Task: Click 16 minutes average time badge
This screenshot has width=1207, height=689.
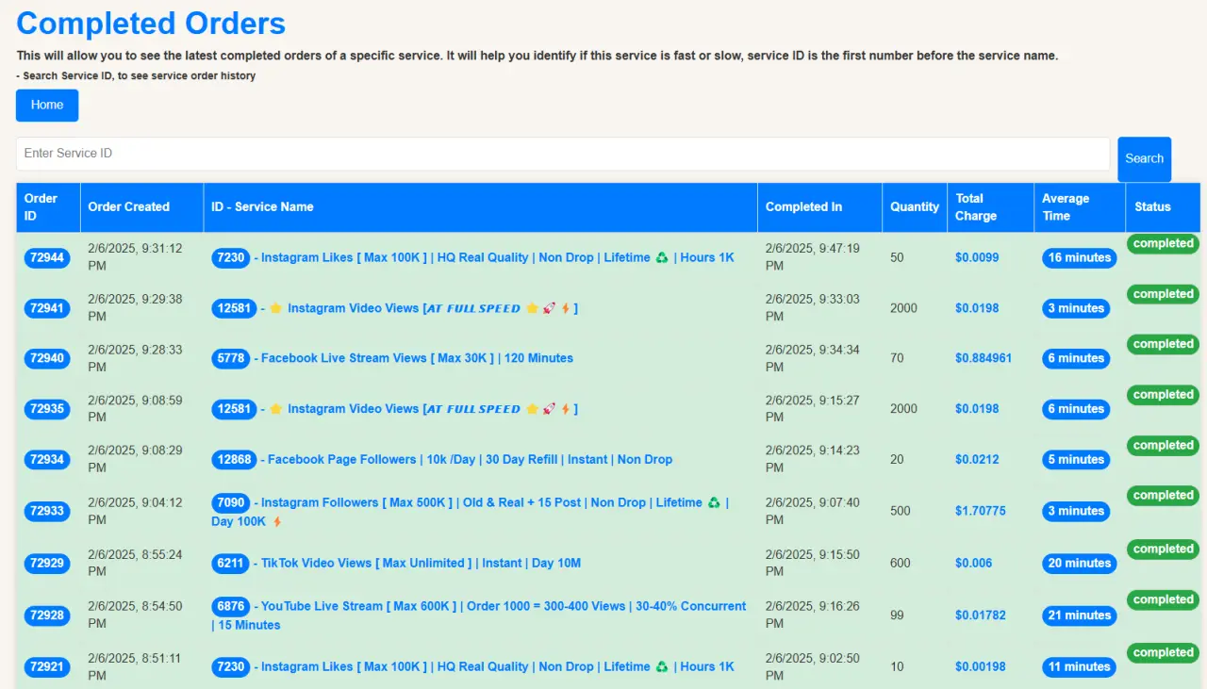Action: click(x=1080, y=258)
